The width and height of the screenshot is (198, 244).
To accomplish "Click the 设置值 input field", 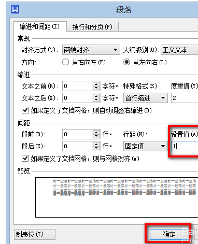I will point(185,146).
